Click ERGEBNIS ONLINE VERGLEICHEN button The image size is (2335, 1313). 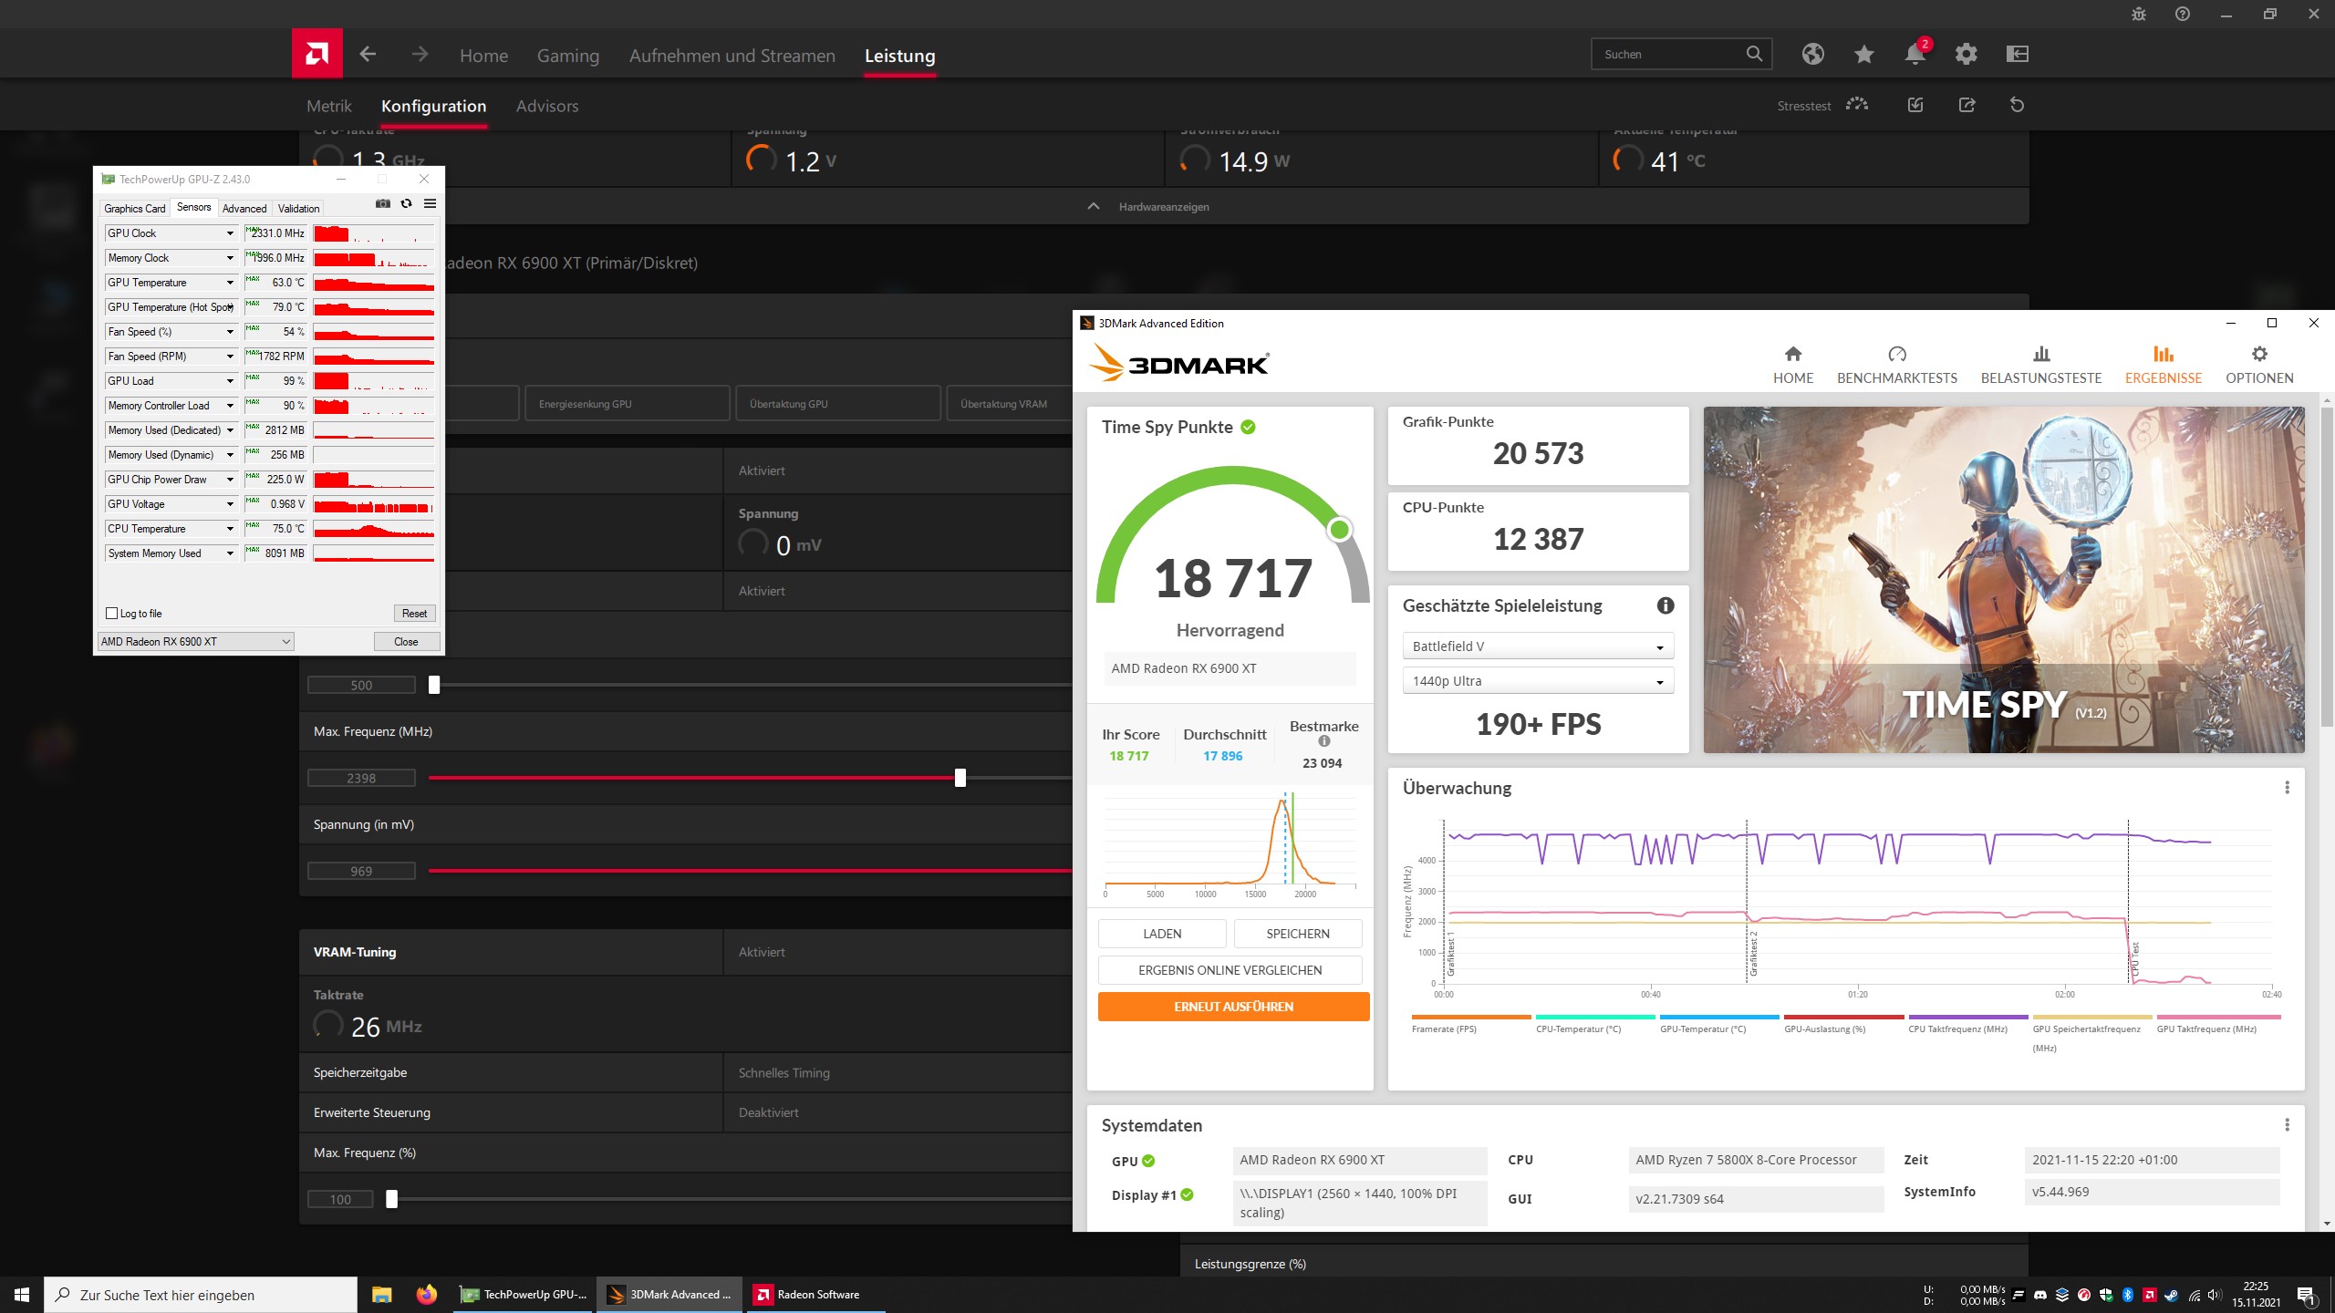[1230, 970]
